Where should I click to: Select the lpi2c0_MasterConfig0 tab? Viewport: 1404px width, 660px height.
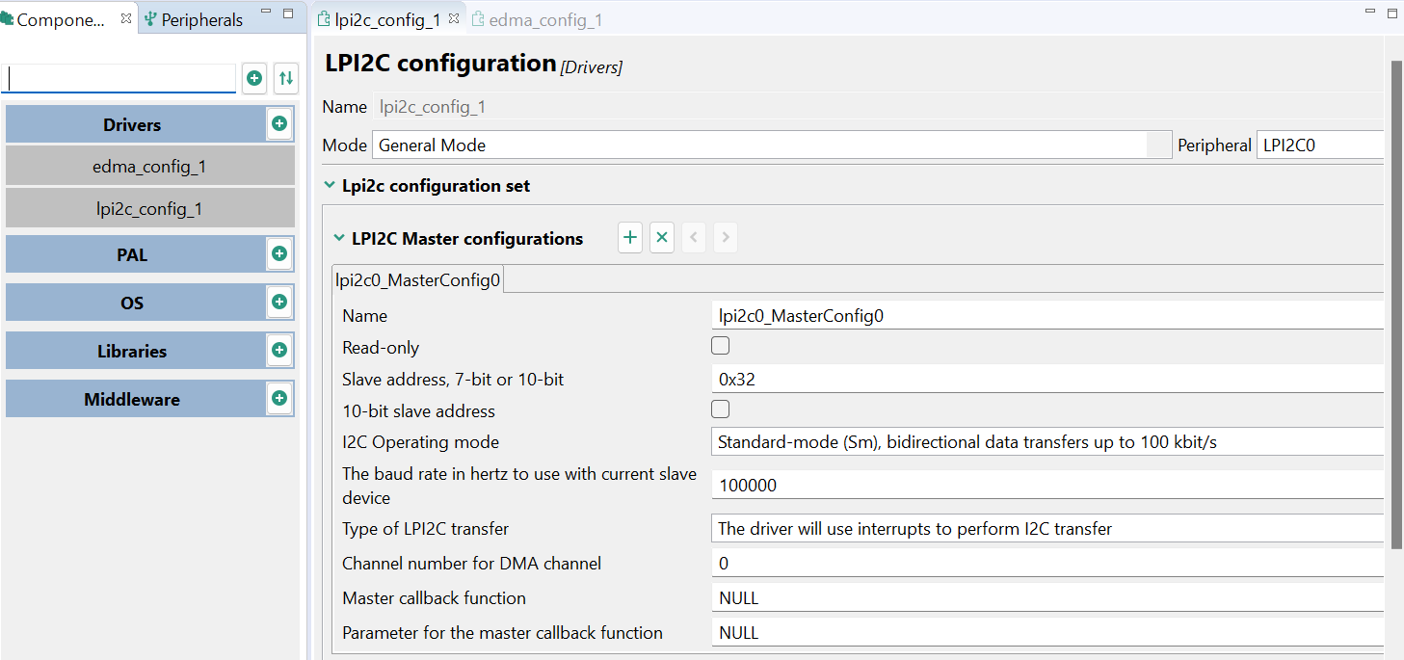417,279
